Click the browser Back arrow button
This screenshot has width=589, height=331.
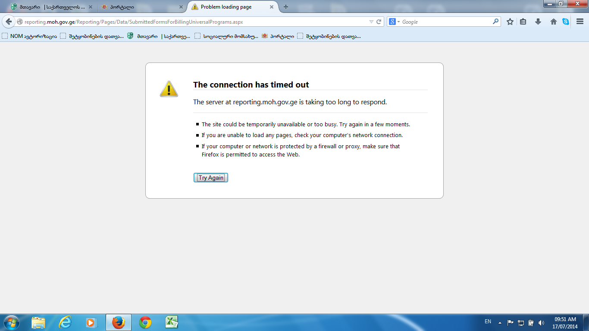tap(9, 22)
